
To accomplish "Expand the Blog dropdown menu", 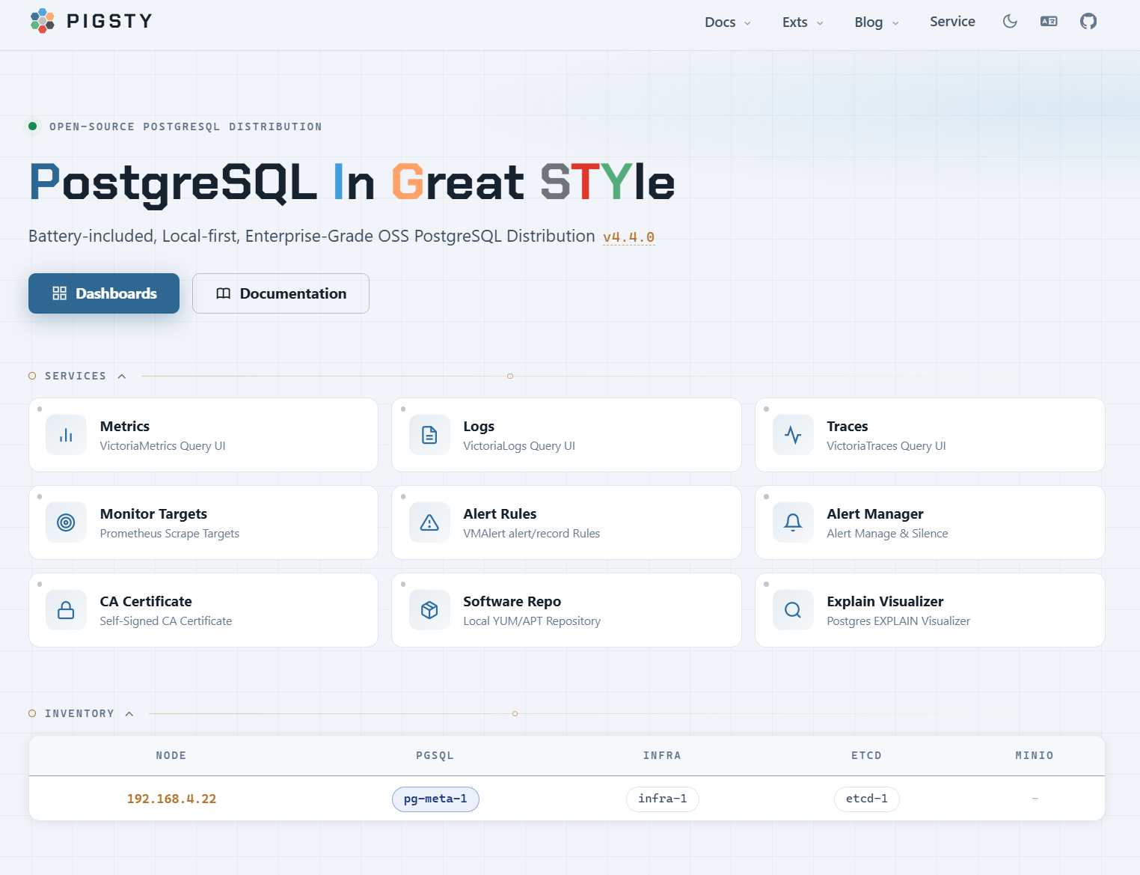I will (x=877, y=22).
